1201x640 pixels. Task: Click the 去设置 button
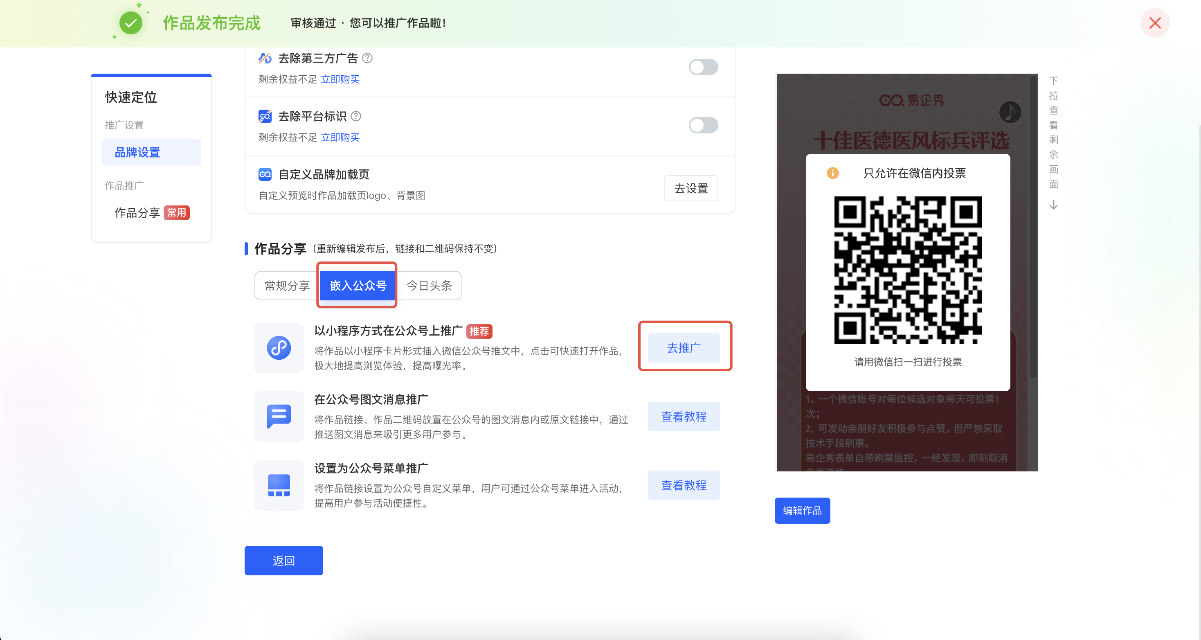(x=691, y=189)
